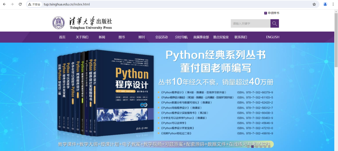Open the 图书 menu item
Viewport: 338px width, 151px height.
click(x=122, y=37)
